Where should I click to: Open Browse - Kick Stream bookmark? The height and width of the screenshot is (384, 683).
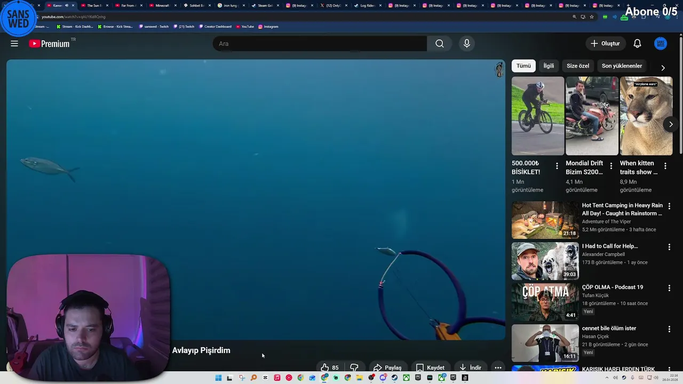pyautogui.click(x=115, y=26)
